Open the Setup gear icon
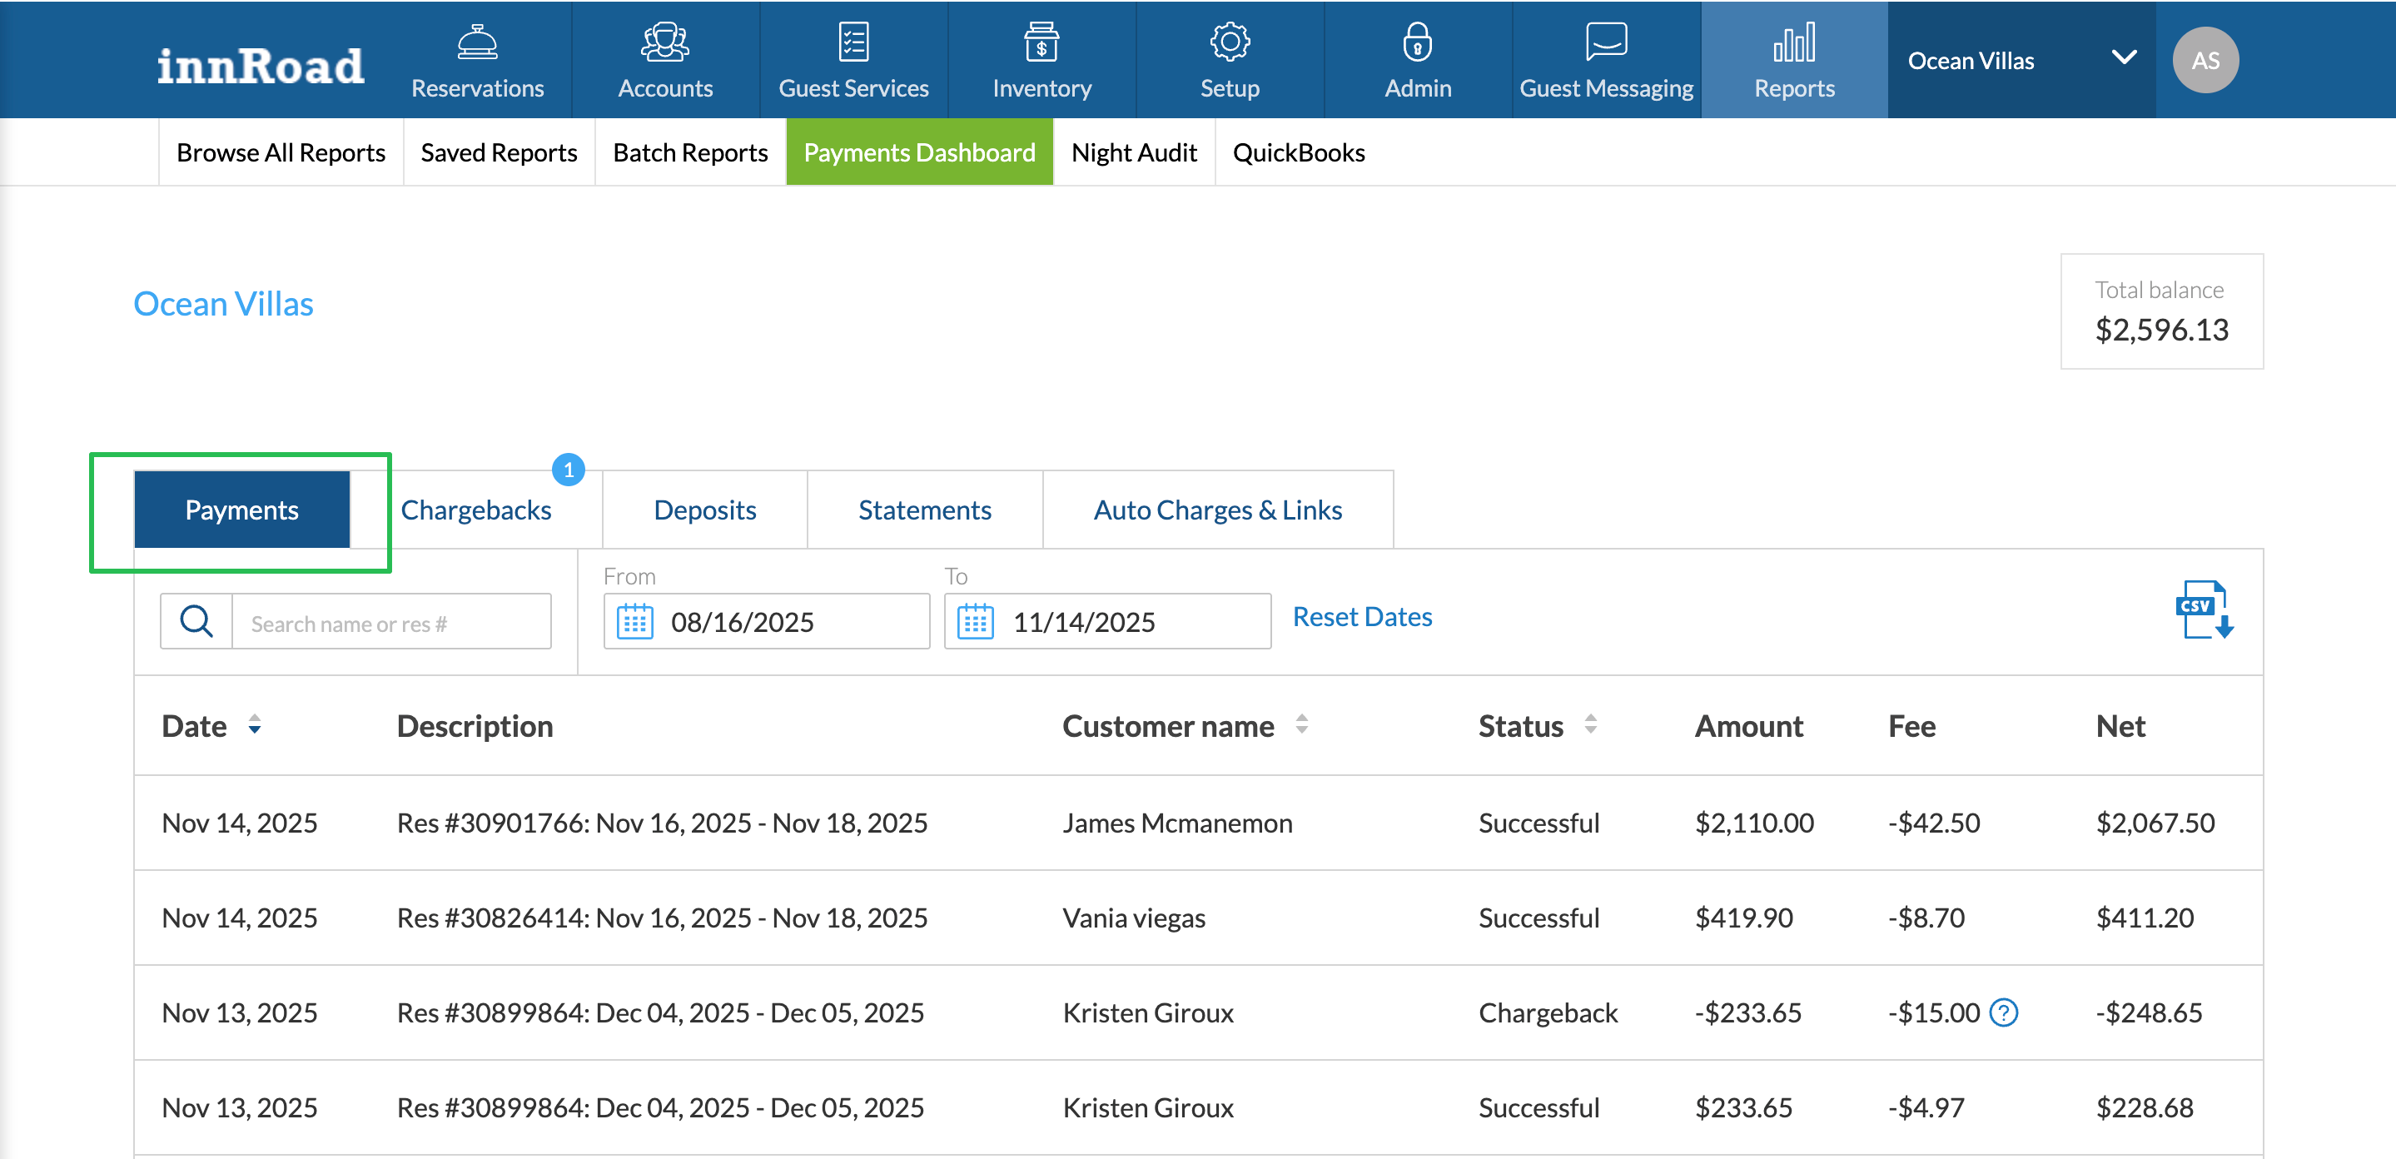2396x1159 pixels. coord(1229,42)
